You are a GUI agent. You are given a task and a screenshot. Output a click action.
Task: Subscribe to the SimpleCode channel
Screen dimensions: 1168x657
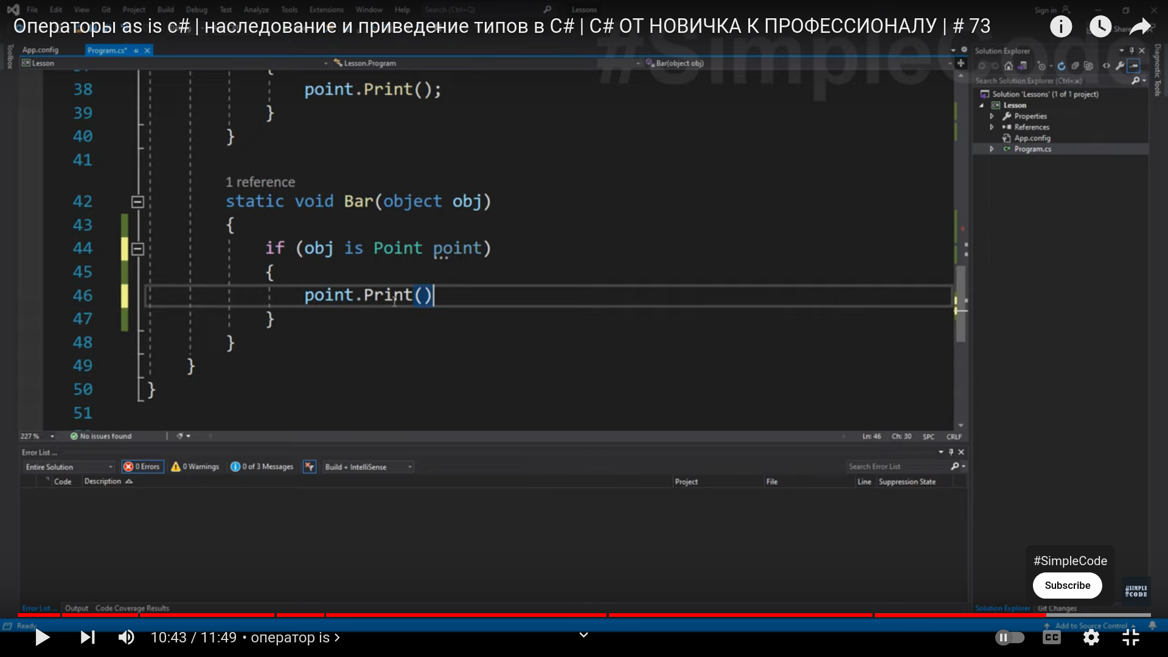(x=1067, y=585)
